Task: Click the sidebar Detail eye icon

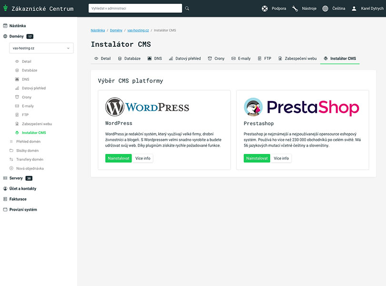Action: coord(17,61)
